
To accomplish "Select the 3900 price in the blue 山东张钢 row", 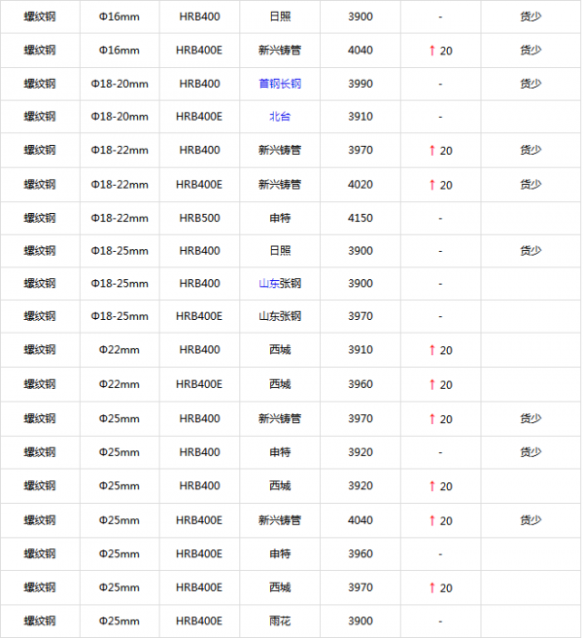I will pos(360,284).
